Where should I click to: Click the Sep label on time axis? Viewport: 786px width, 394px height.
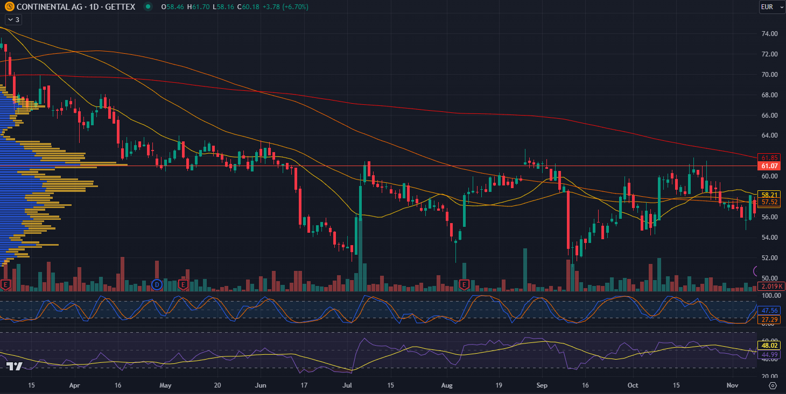542,385
